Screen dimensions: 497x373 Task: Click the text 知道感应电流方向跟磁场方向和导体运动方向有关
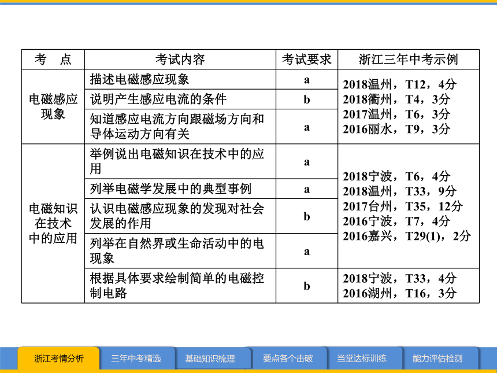click(x=177, y=127)
